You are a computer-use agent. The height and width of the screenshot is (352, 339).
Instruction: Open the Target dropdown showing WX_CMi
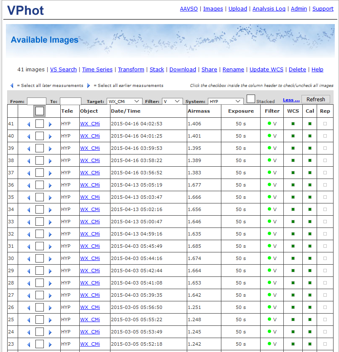click(x=124, y=101)
